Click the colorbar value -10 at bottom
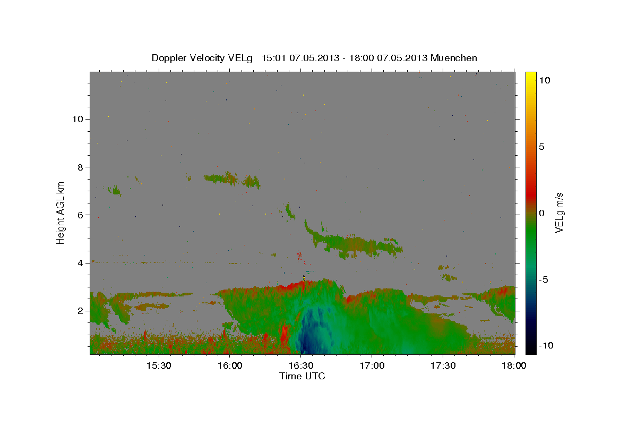 546,345
